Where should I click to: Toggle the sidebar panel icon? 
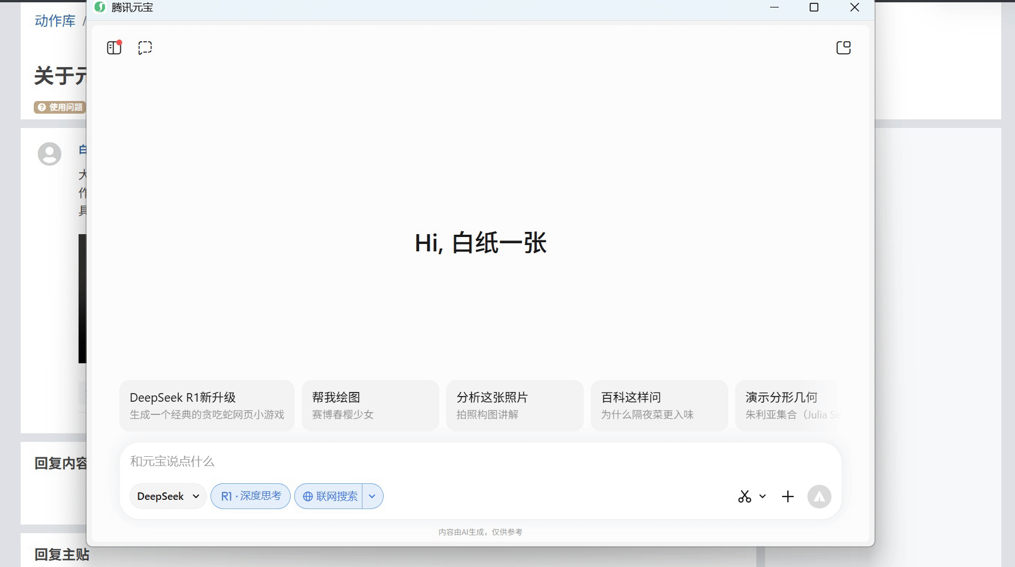tap(114, 48)
